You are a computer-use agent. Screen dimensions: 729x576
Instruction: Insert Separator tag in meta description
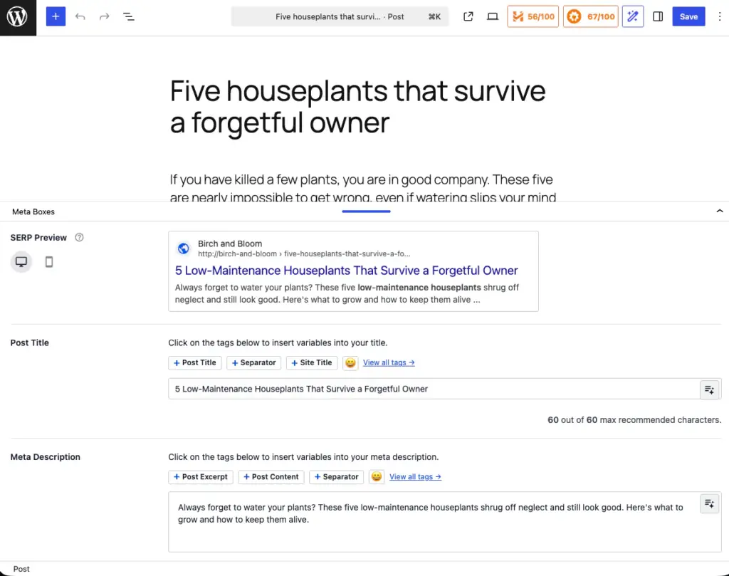click(336, 477)
